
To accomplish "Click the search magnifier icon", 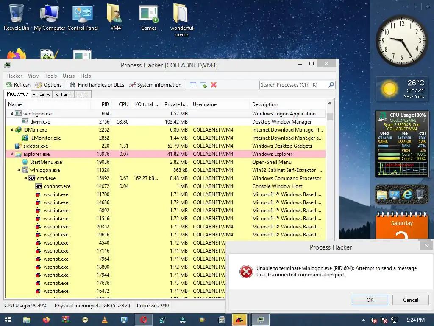I will pyautogui.click(x=331, y=85).
